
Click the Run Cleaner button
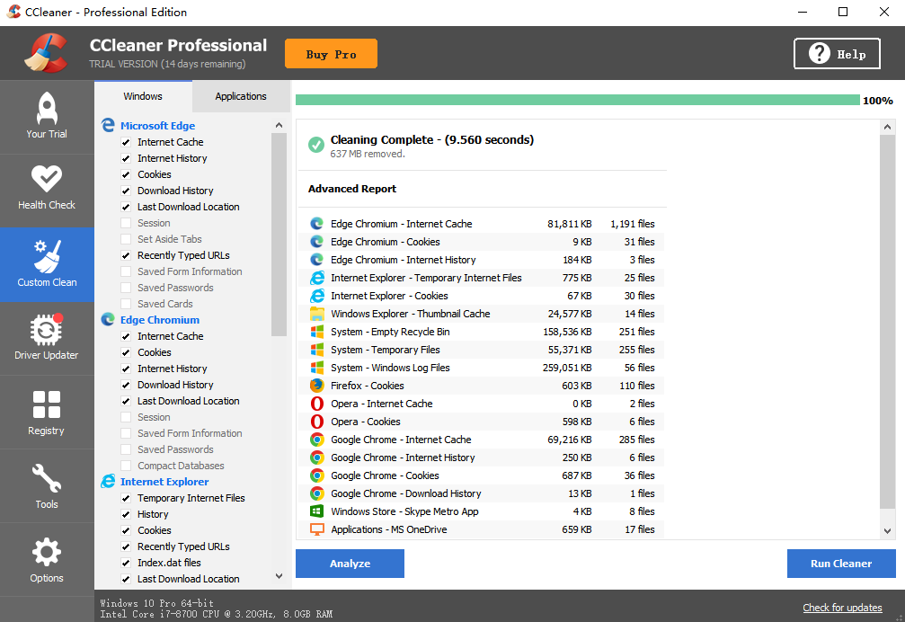[x=840, y=564]
